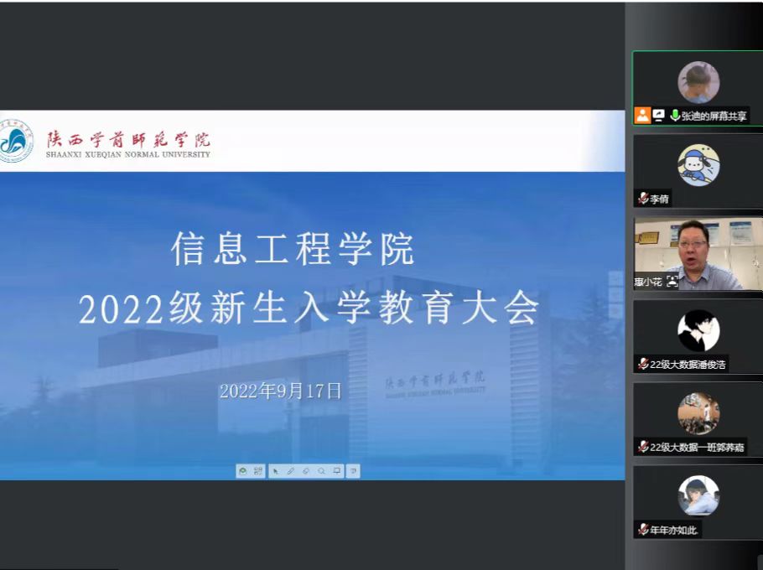Image resolution: width=763 pixels, height=570 pixels.
Task: Select the eraser tool in slide toolbar
Action: point(306,471)
